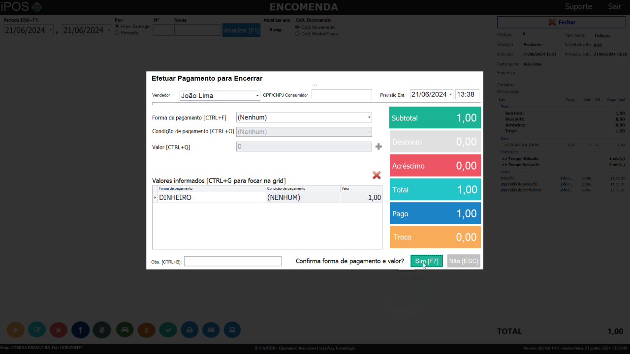Click the medal icon in bottom toolbar
The width and height of the screenshot is (630, 354).
(102, 330)
